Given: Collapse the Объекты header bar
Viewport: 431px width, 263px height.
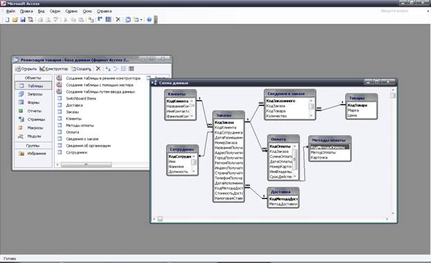Looking at the screenshot, I should click(33, 78).
